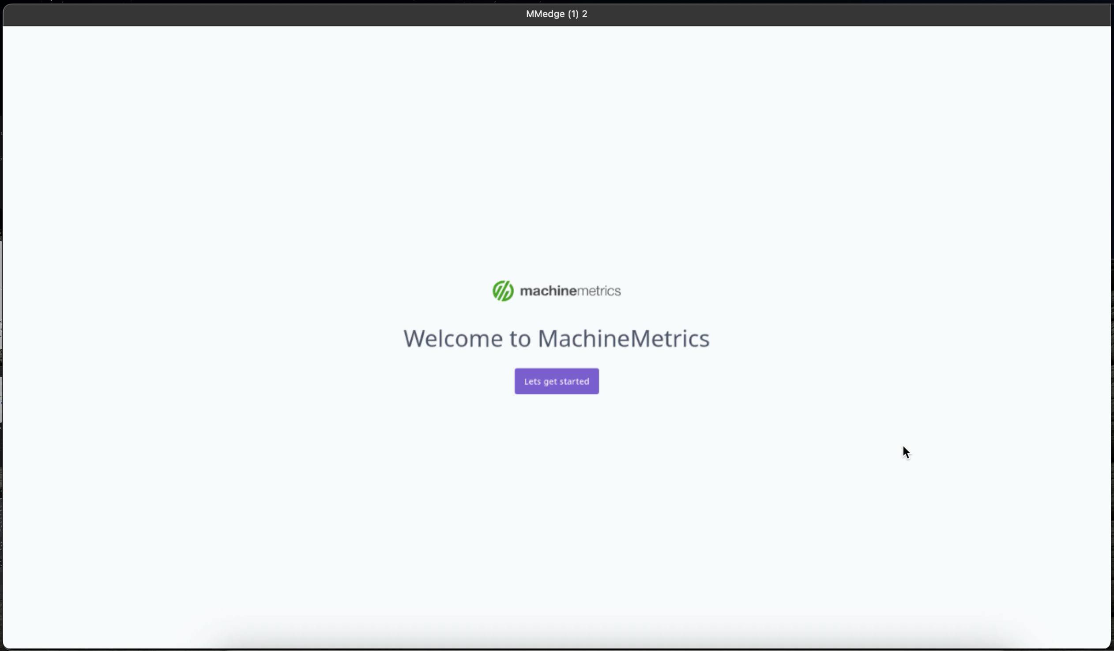Select the Welcome to MachineMetrics heading

[x=556, y=338]
